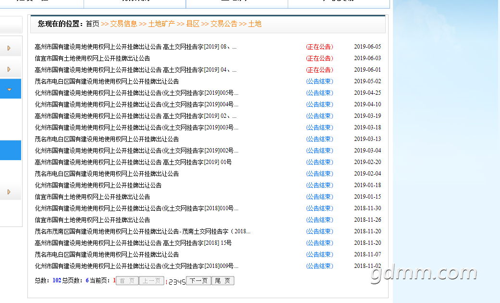The image size is (500, 303).
Task: Click the disabled 上一页 pagination button
Action: pos(151,281)
